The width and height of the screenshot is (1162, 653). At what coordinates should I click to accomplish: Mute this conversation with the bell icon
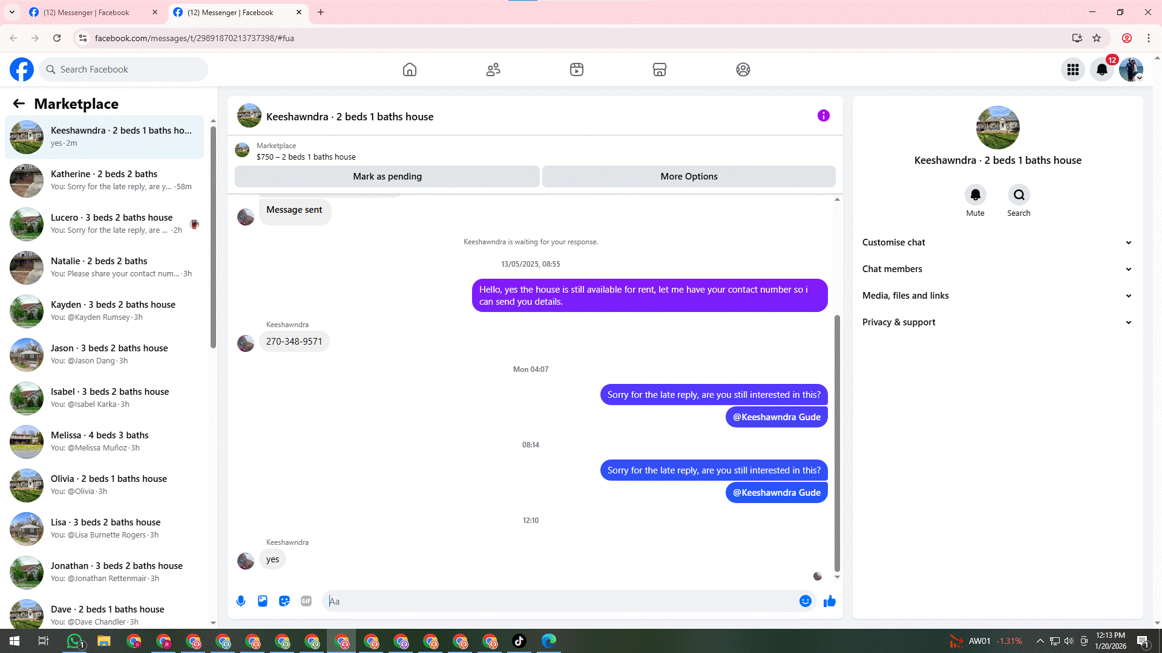[x=976, y=195]
